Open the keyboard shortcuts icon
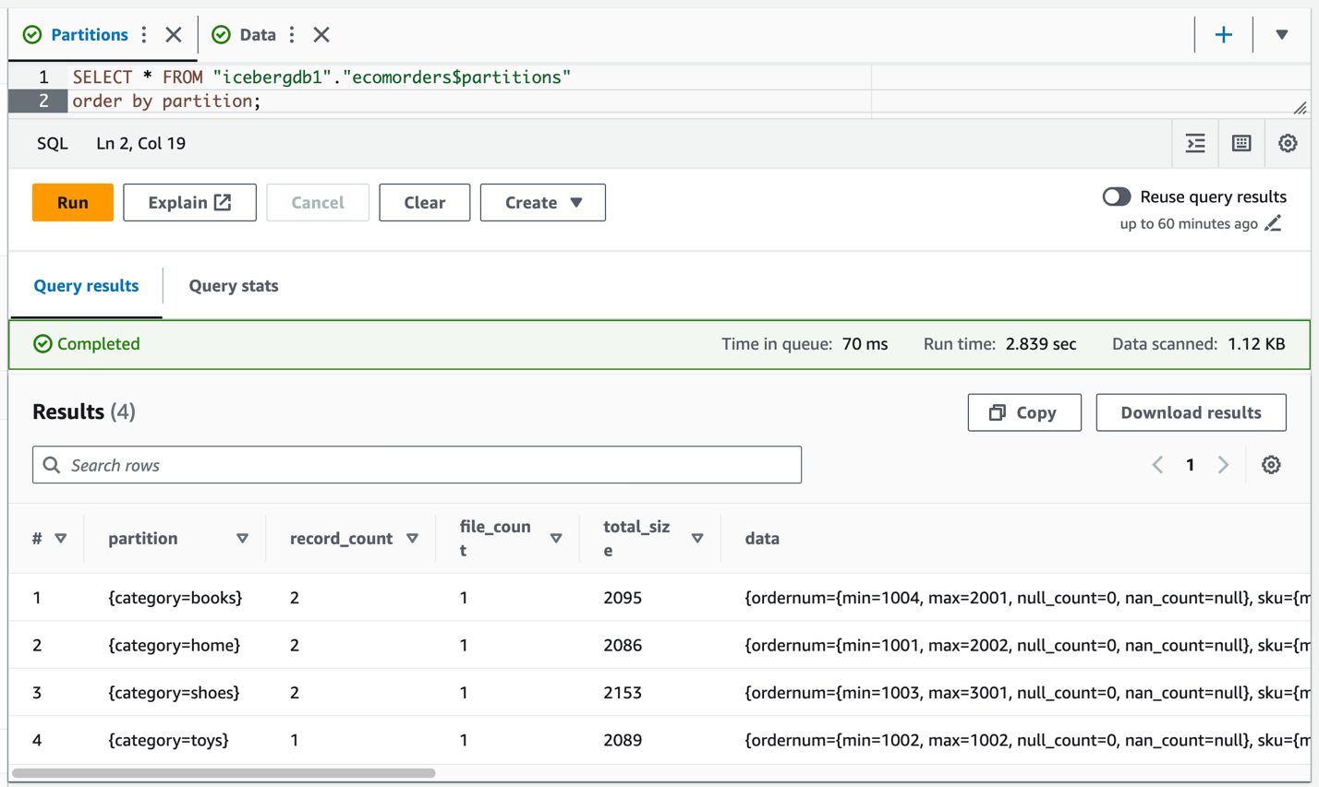This screenshot has width=1319, height=787. (x=1241, y=143)
